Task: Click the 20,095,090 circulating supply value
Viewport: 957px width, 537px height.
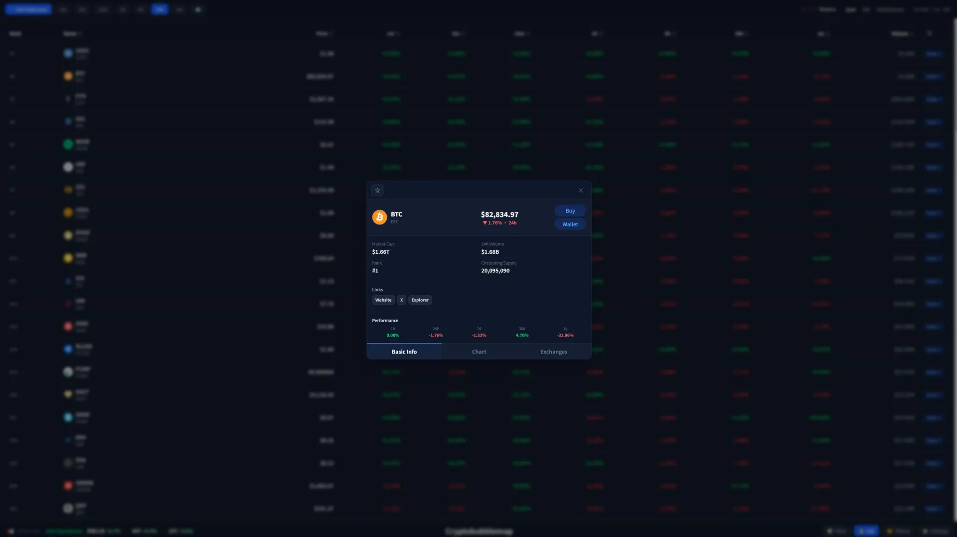Action: 495,271
